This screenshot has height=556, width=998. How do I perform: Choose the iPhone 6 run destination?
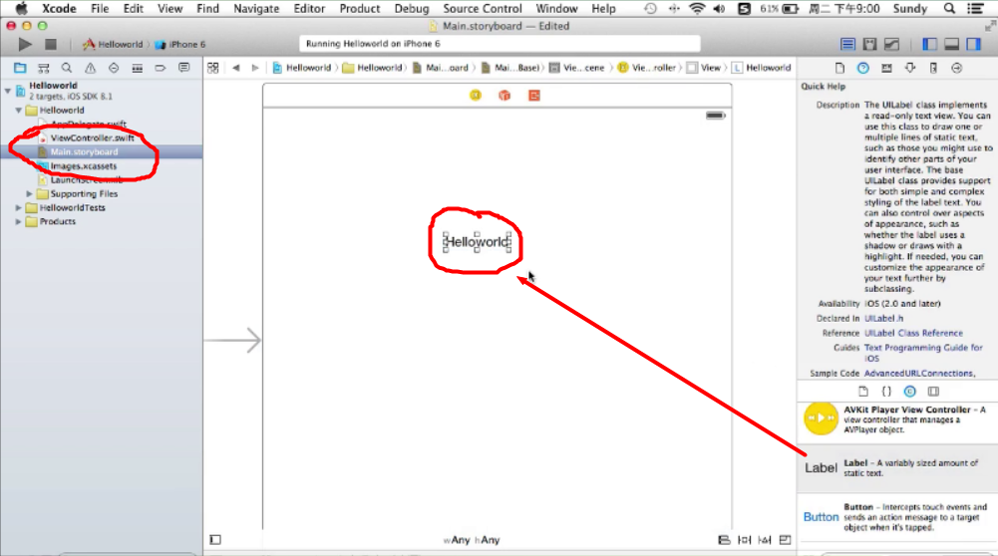180,44
